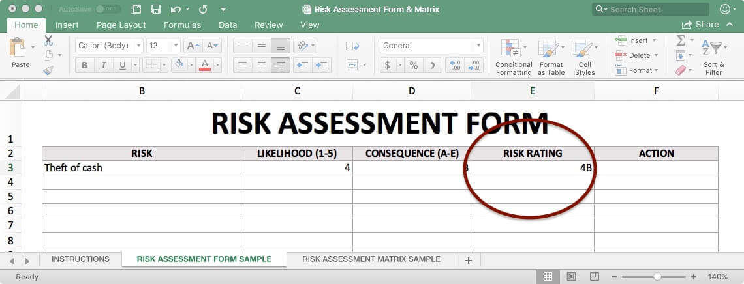
Task: Open the font size 12 box
Action: tap(163, 46)
